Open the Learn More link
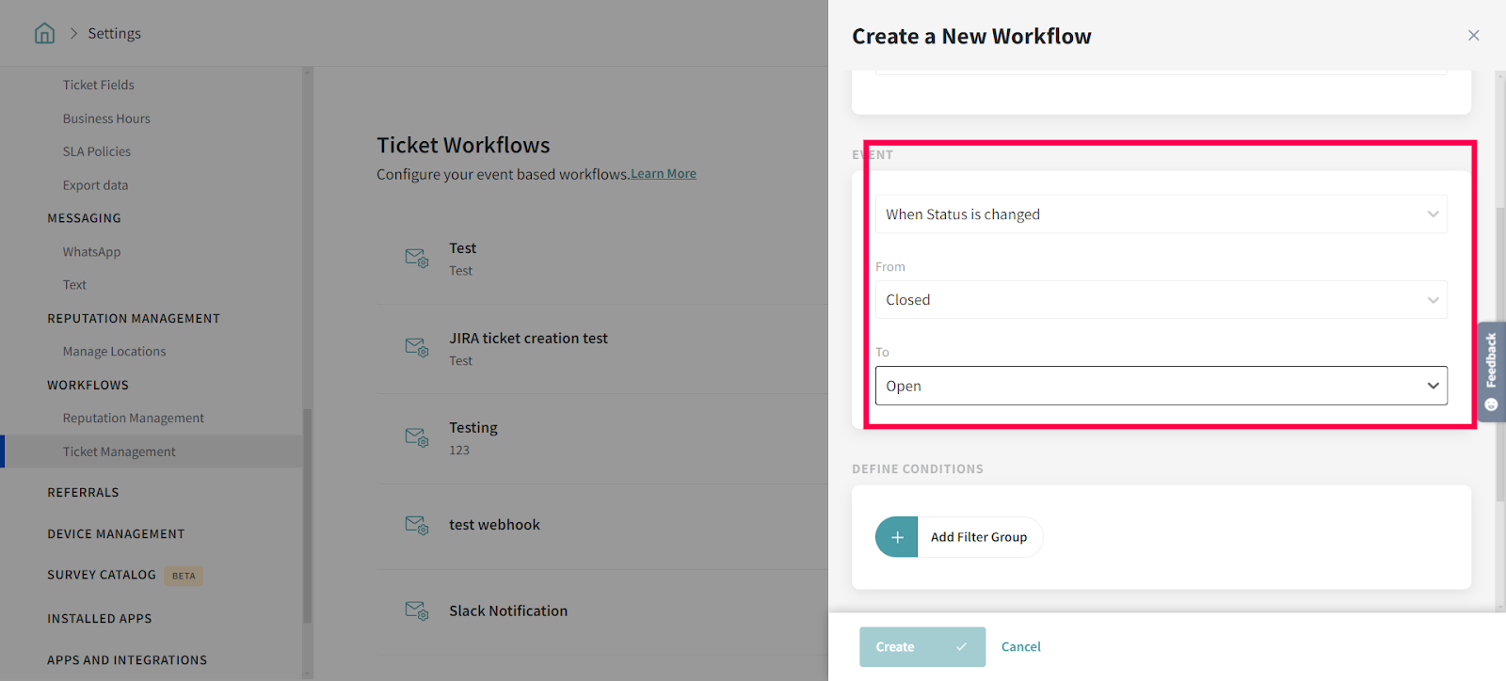1506x681 pixels. [x=664, y=174]
